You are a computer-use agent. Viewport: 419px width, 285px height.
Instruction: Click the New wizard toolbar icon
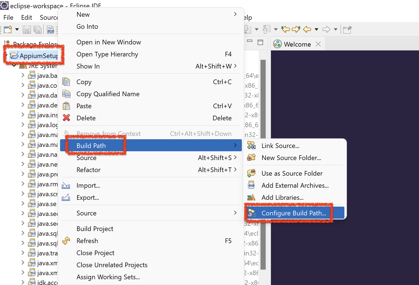coord(8,29)
